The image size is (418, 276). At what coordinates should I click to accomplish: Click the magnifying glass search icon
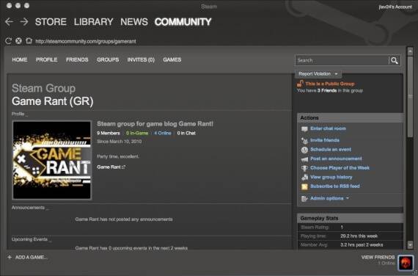(395, 61)
